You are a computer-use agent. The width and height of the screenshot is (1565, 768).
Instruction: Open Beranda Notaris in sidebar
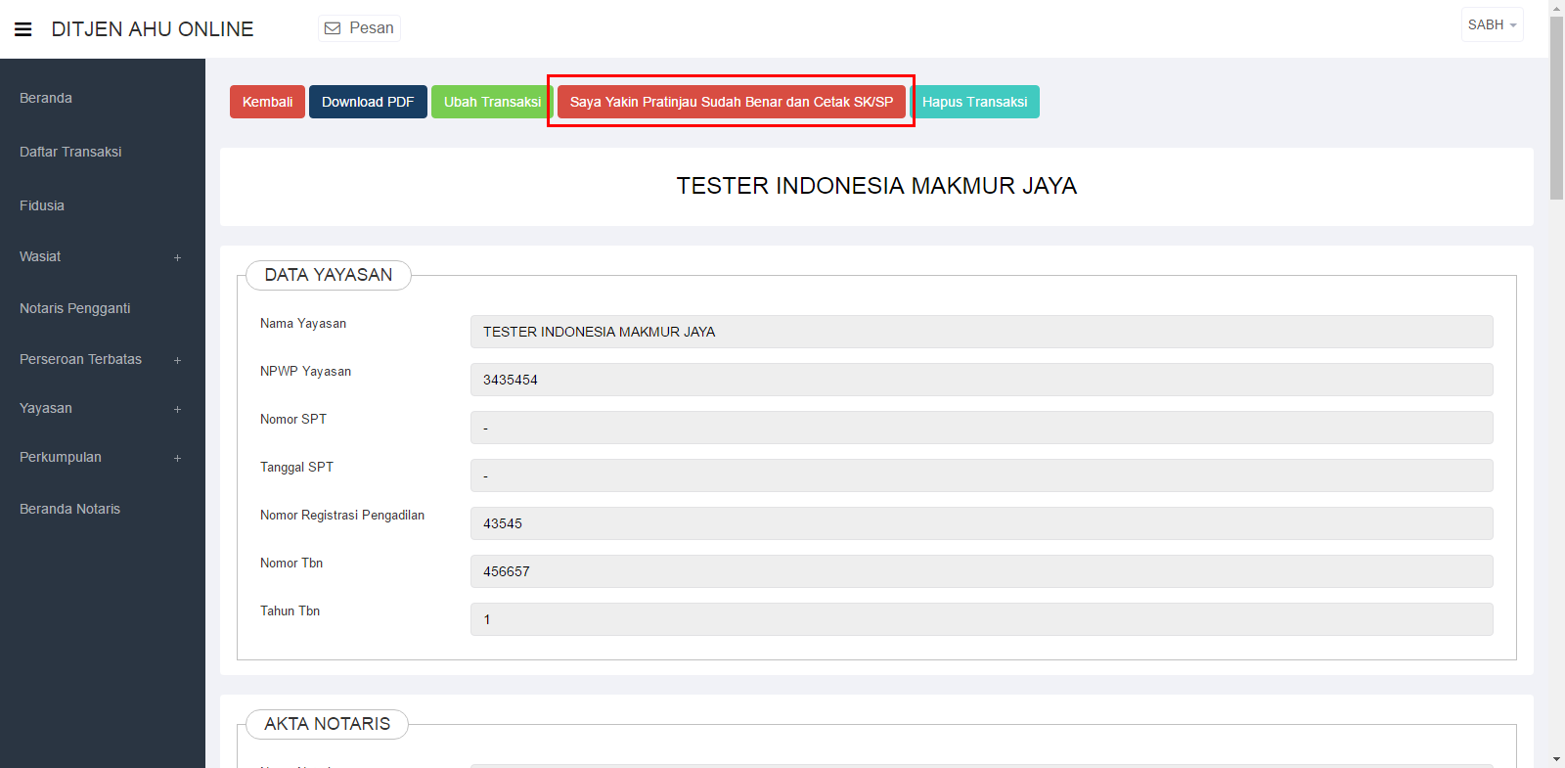(69, 509)
